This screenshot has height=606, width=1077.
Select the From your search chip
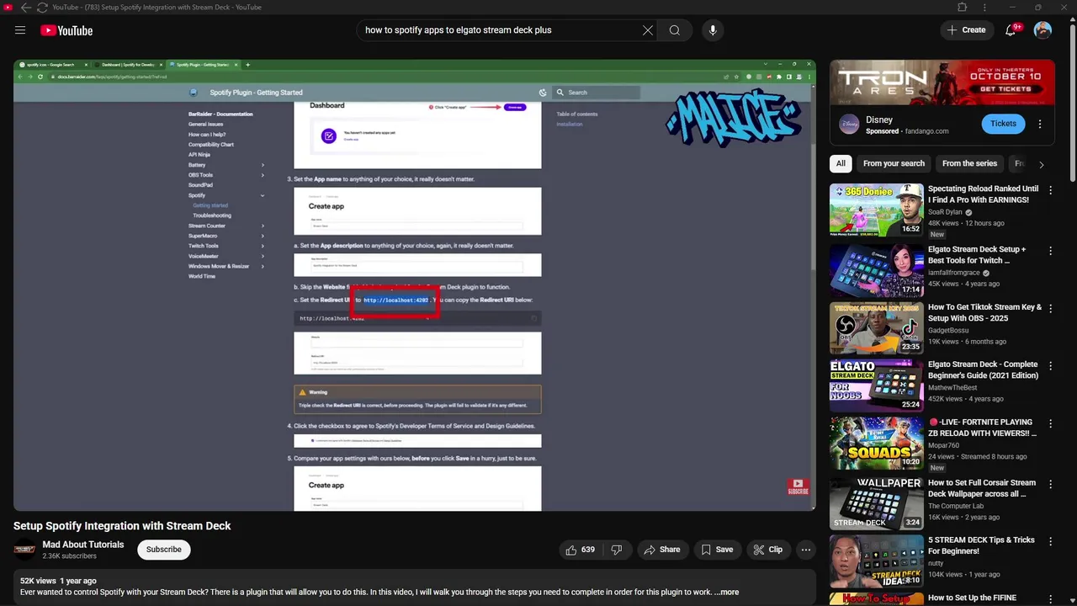(x=894, y=163)
